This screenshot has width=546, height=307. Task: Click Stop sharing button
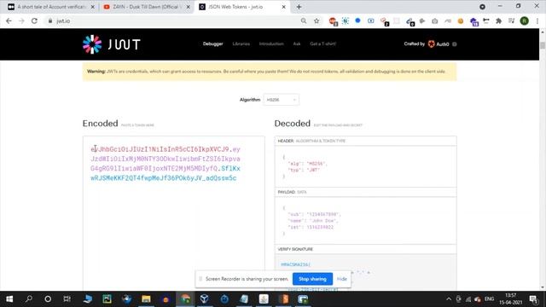pos(312,279)
